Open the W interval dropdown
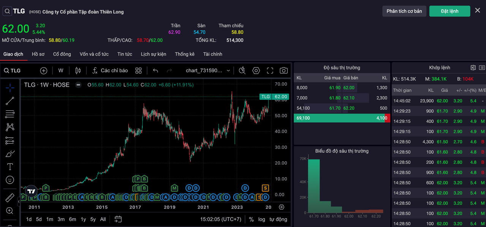Image resolution: width=486 pixels, height=227 pixels. click(x=61, y=70)
